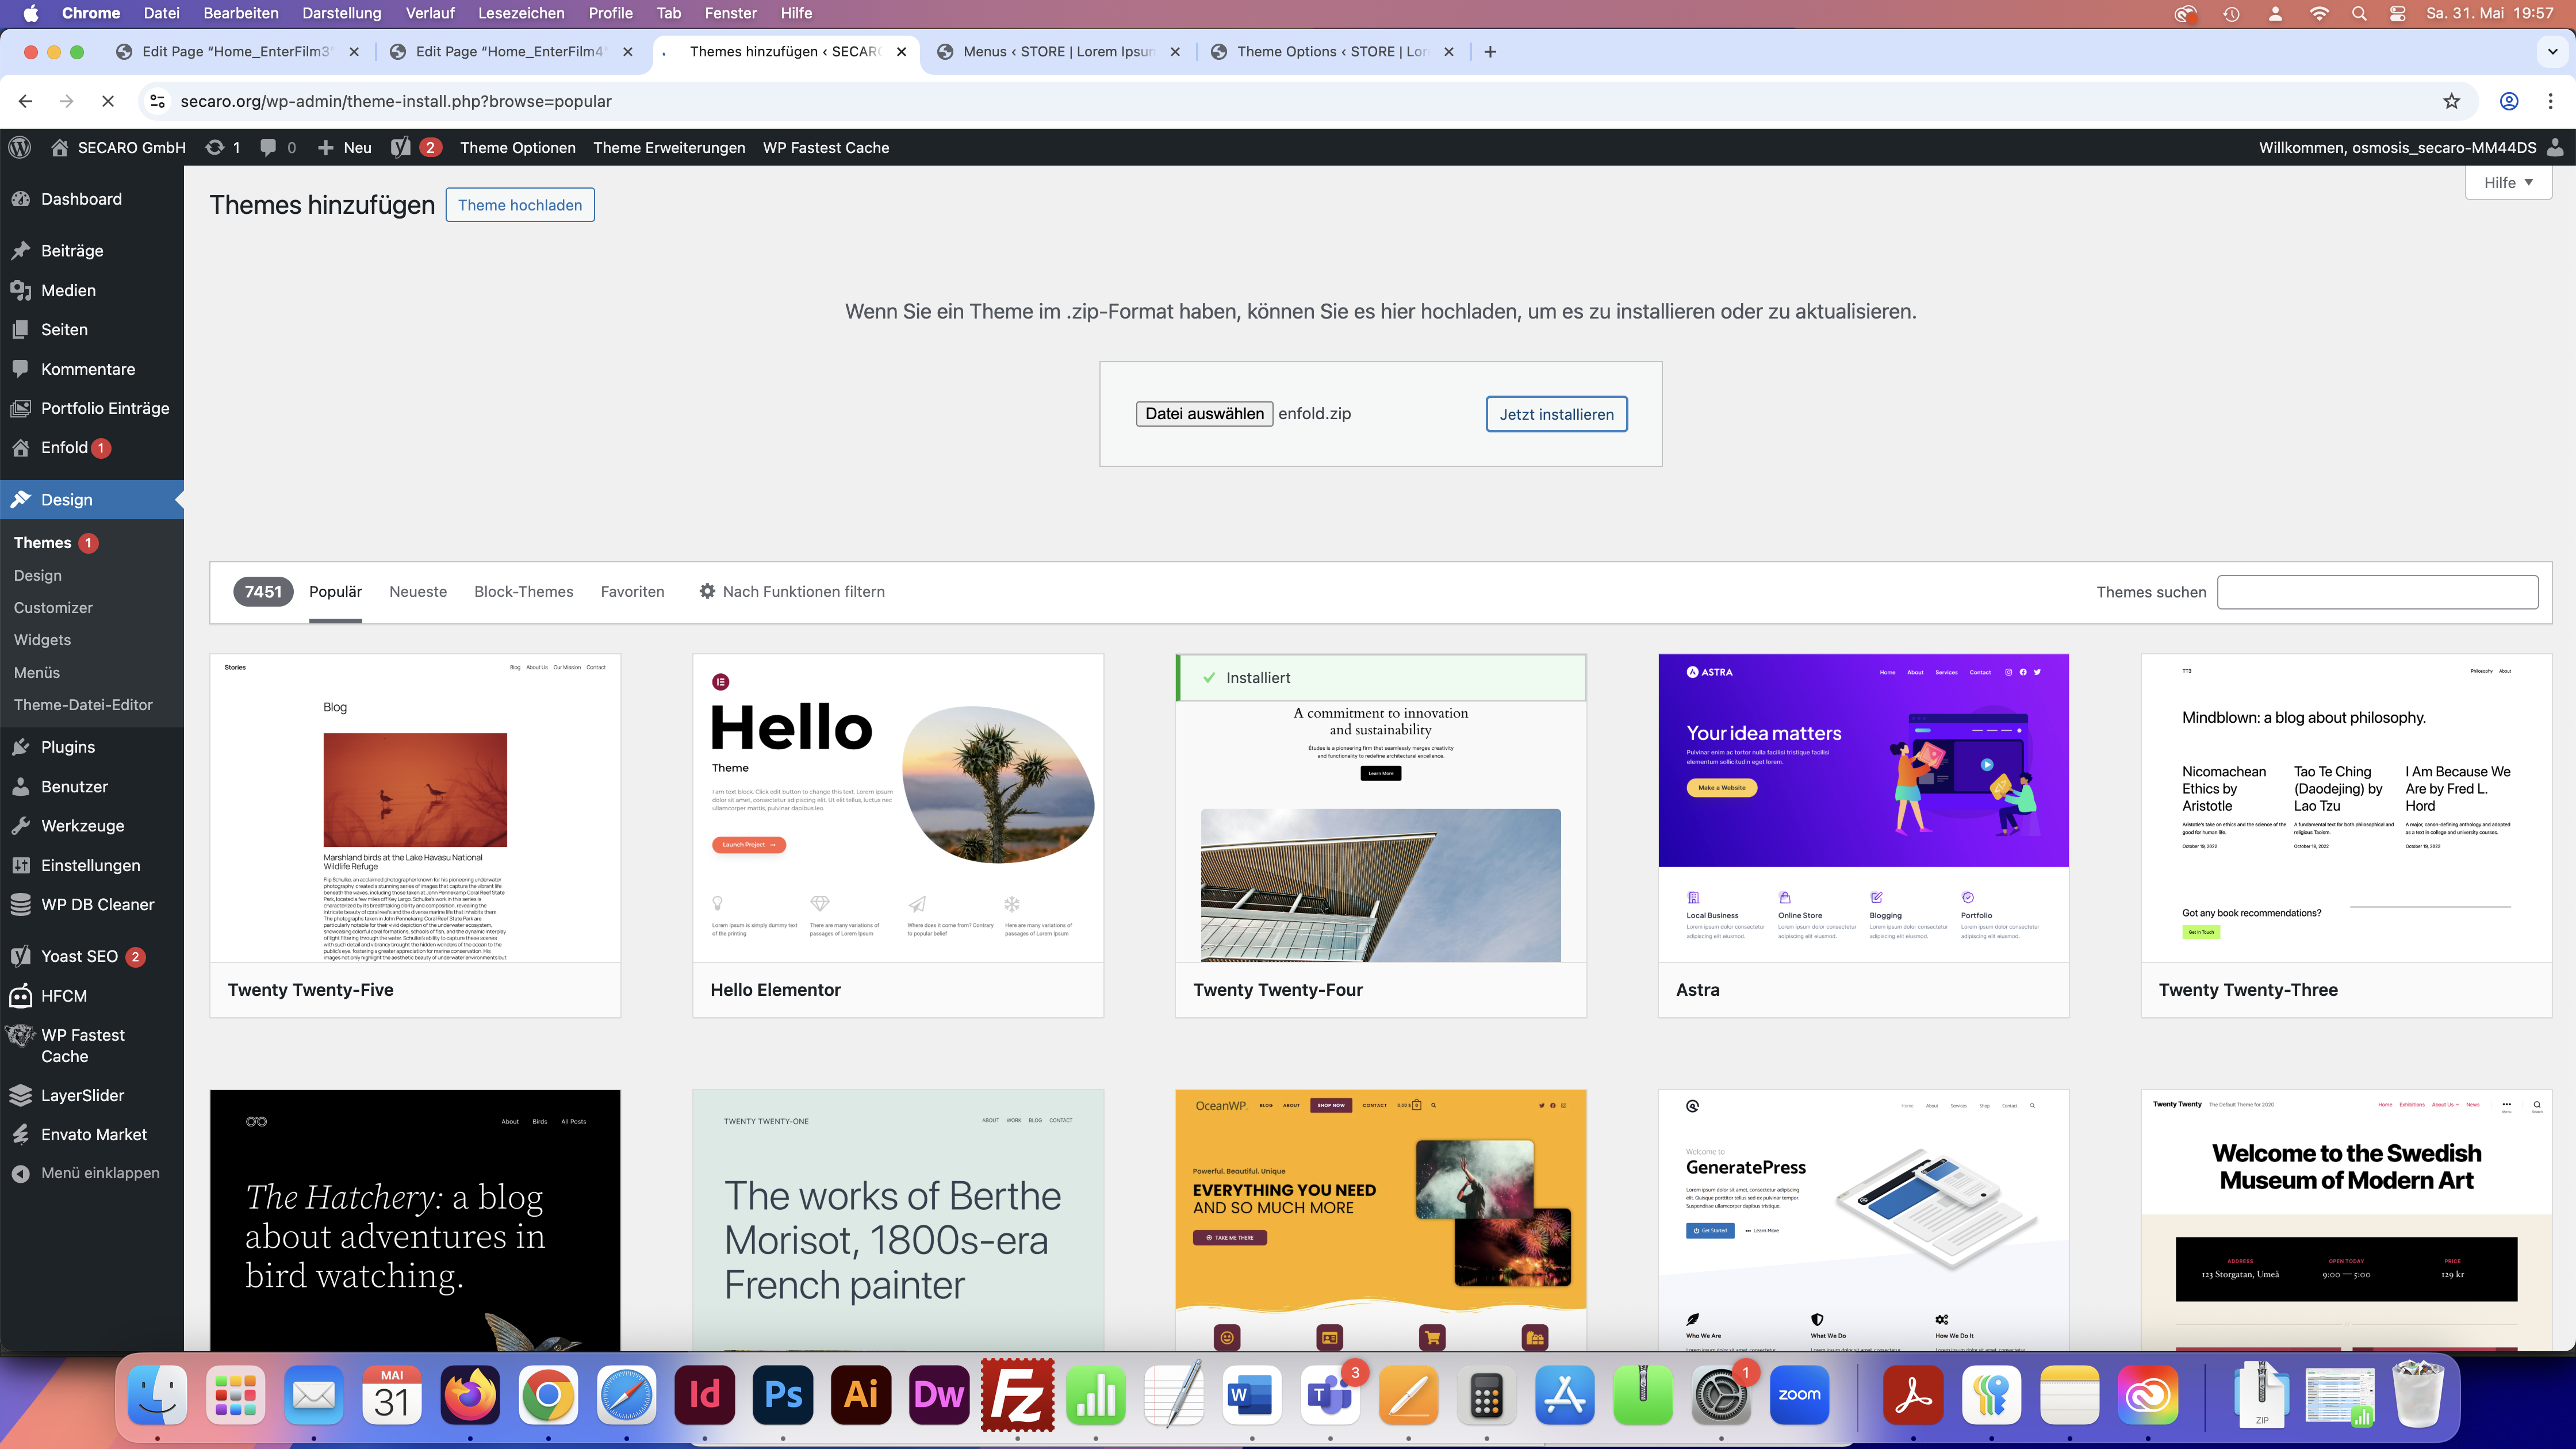Open the Hello Elementor theme thumbnail
Image resolution: width=2576 pixels, height=1449 pixels.
pos(897,808)
